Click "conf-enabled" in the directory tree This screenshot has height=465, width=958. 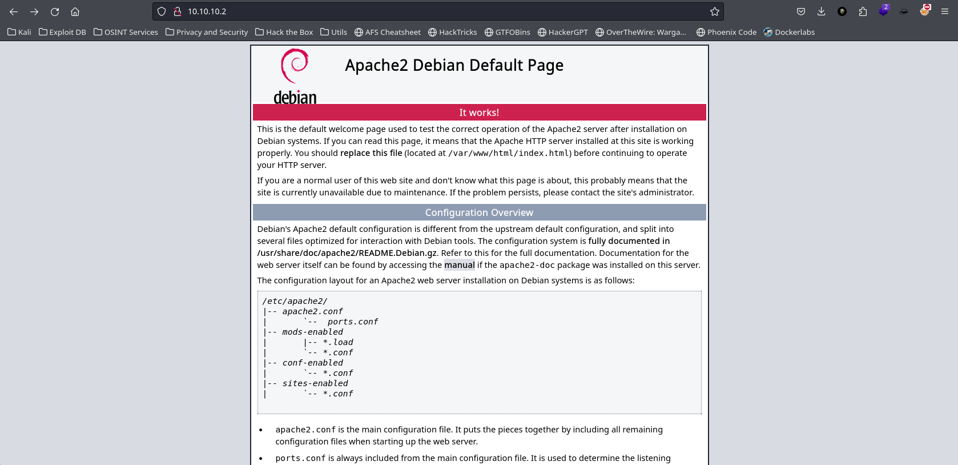pos(312,363)
